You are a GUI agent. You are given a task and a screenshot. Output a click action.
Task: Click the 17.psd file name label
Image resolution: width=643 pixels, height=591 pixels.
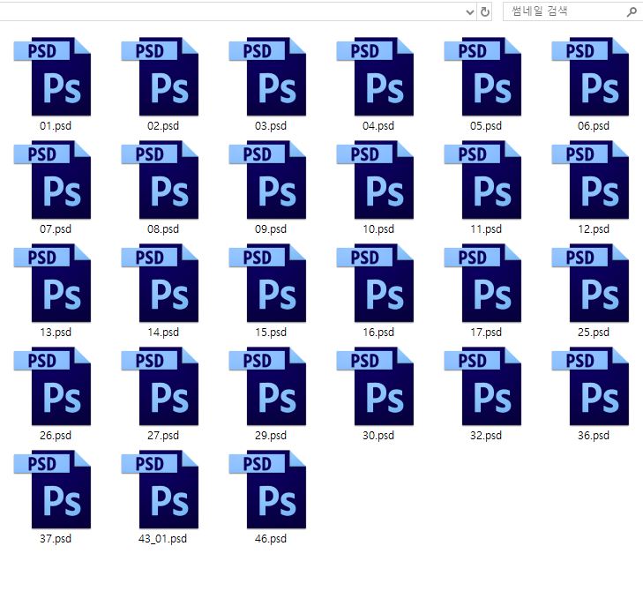coord(486,333)
